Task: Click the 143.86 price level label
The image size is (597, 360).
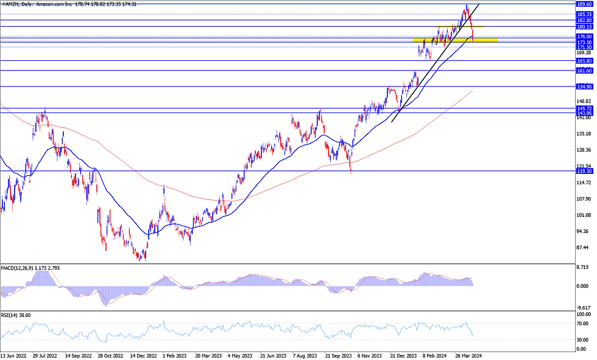Action: pyautogui.click(x=584, y=113)
